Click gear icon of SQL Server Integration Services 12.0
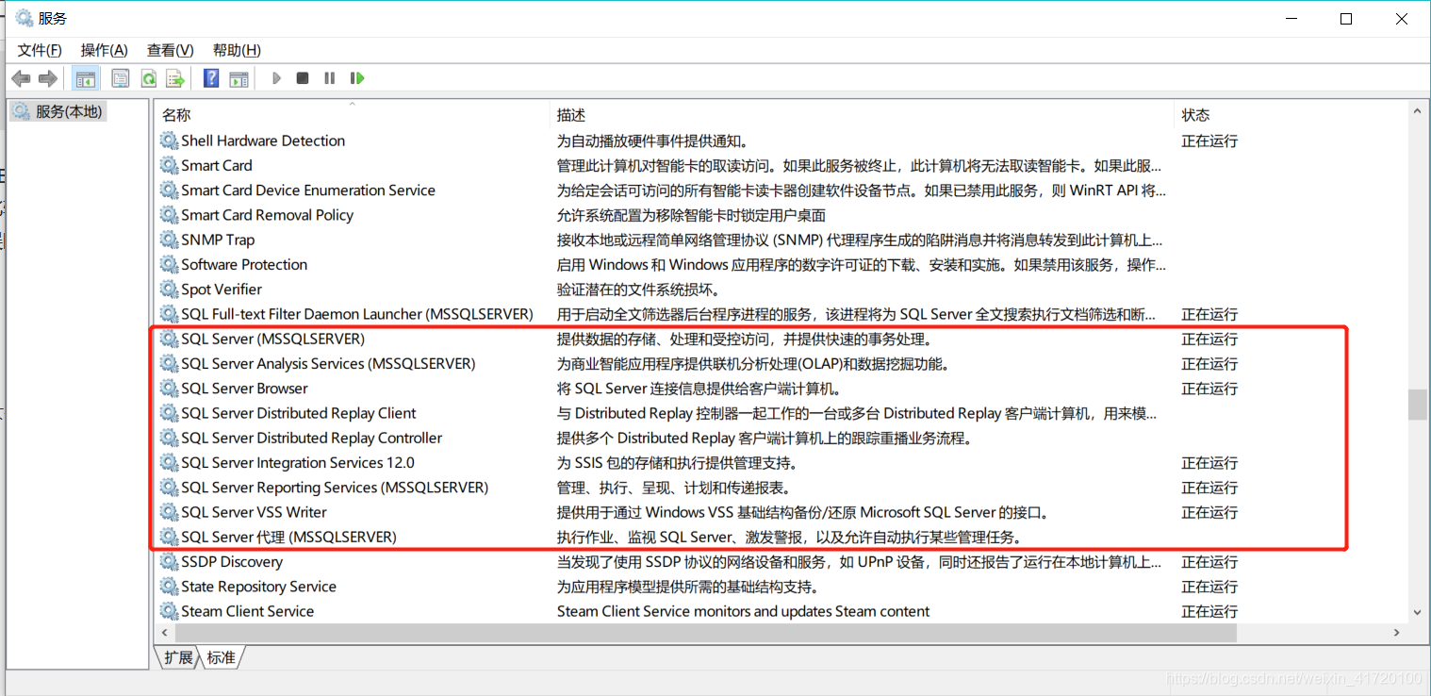 click(x=169, y=462)
